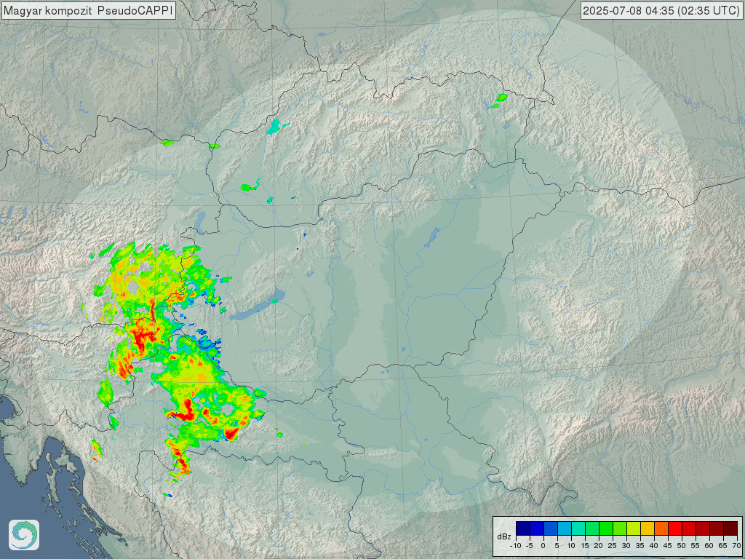Image resolution: width=745 pixels, height=559 pixels.
Task: Select the sky blue swatch for 5 to 10 dBz
Action: (x=565, y=528)
